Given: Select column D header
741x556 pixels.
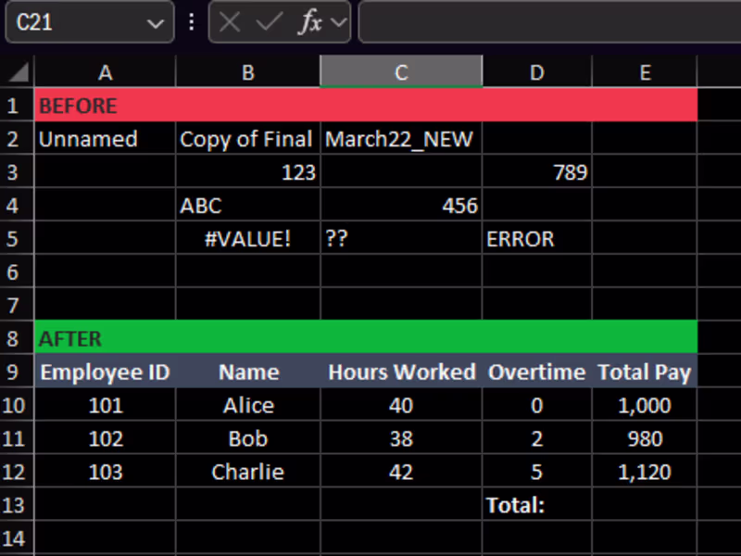Looking at the screenshot, I should coord(536,72).
